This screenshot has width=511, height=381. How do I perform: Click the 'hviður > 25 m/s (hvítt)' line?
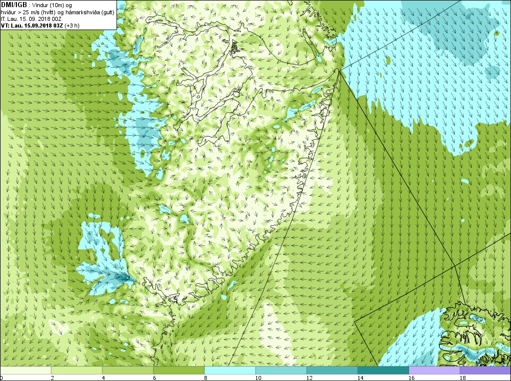(28, 12)
